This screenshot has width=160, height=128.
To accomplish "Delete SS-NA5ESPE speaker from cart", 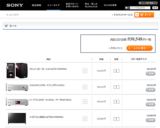I will tap(150, 74).
